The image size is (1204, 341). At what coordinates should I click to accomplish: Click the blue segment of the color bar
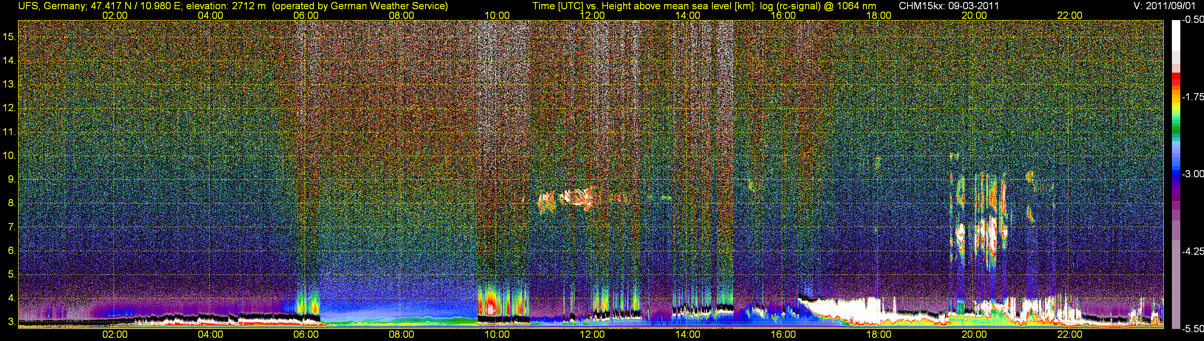pyautogui.click(x=1176, y=173)
